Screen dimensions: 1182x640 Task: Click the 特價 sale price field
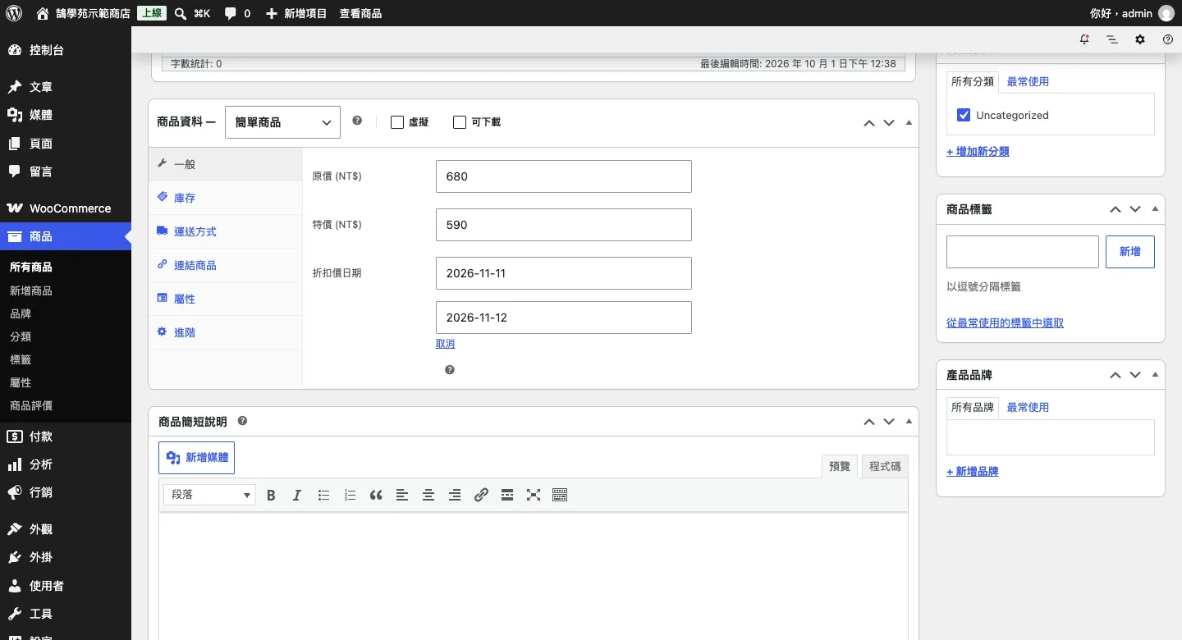(x=563, y=225)
